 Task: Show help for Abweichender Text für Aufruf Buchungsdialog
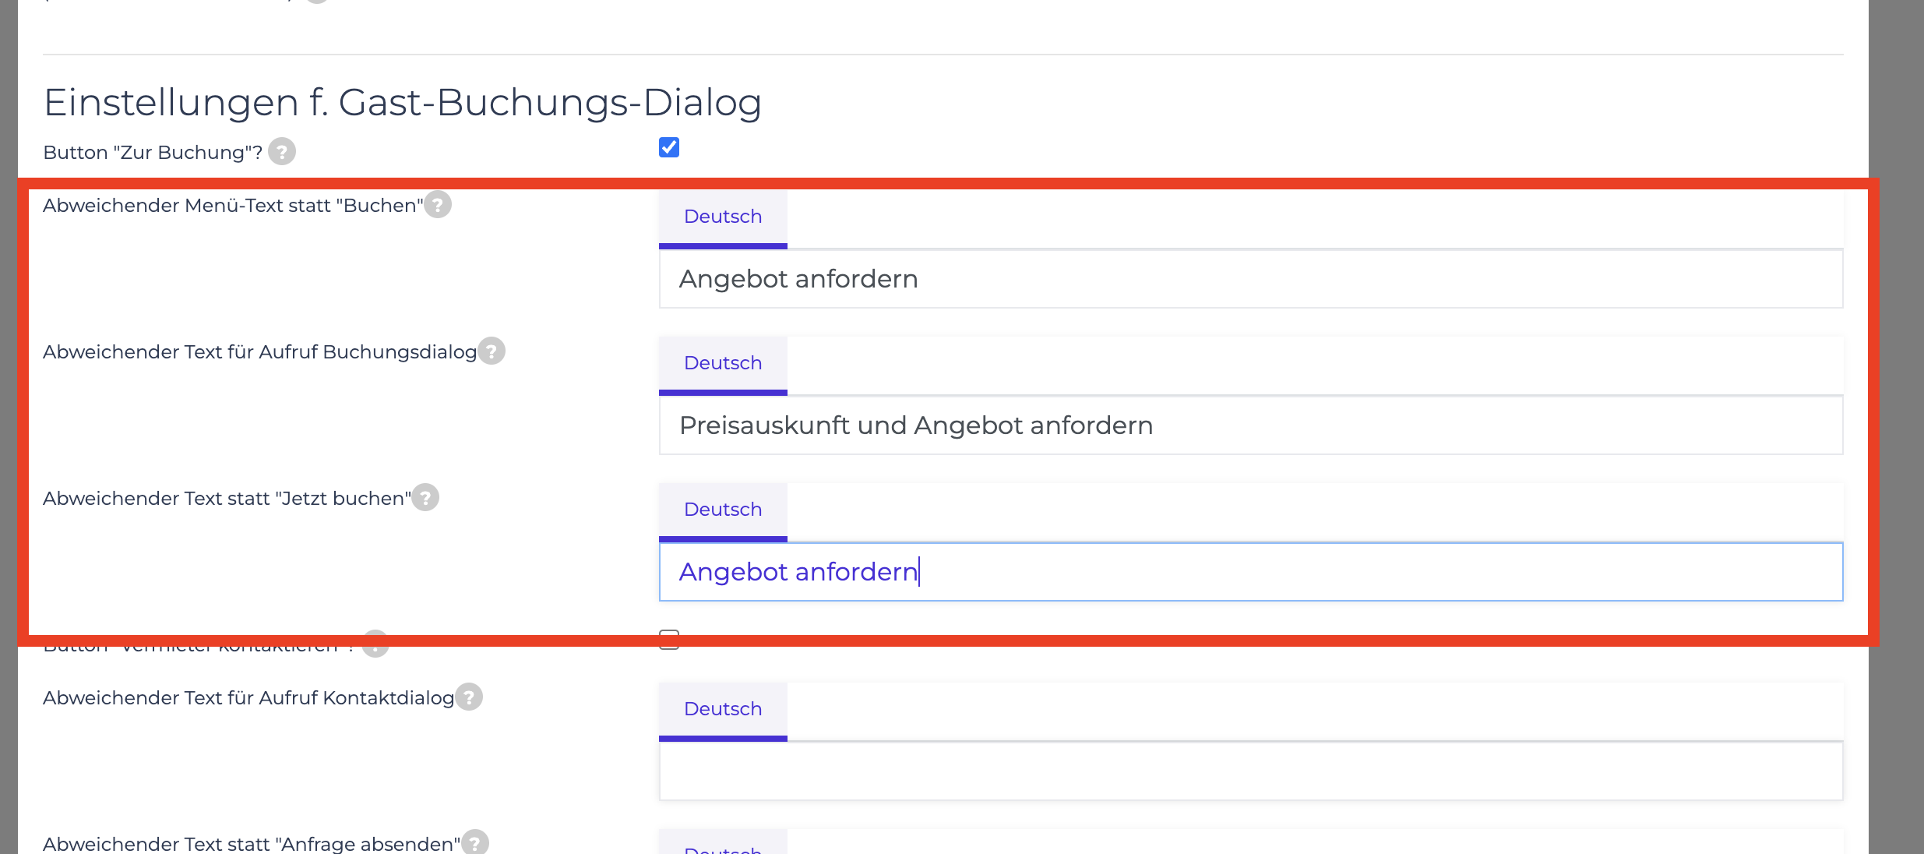[x=492, y=351]
